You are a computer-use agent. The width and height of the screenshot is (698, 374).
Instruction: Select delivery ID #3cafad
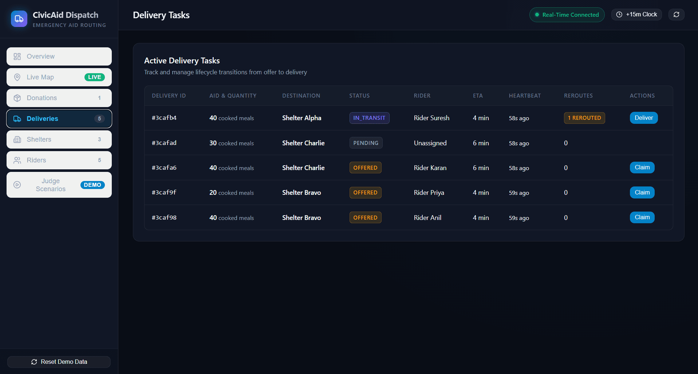[164, 143]
